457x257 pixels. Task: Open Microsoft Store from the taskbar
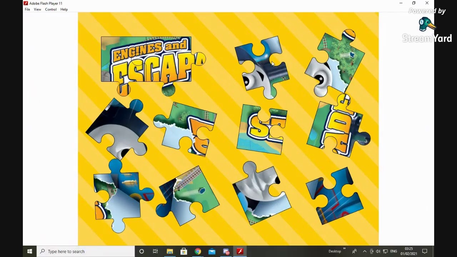point(184,251)
